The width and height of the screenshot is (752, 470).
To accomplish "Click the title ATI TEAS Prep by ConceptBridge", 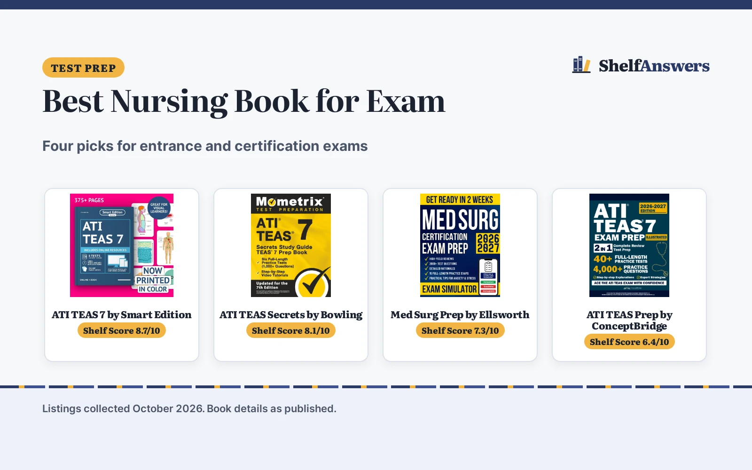I will pyautogui.click(x=629, y=321).
